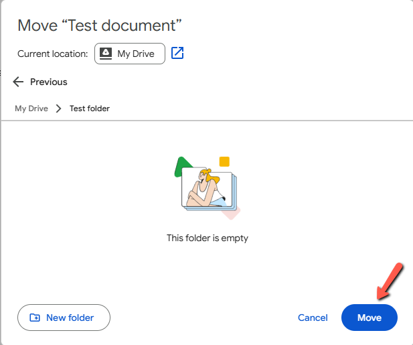Click the empty folder illustration

point(208,188)
